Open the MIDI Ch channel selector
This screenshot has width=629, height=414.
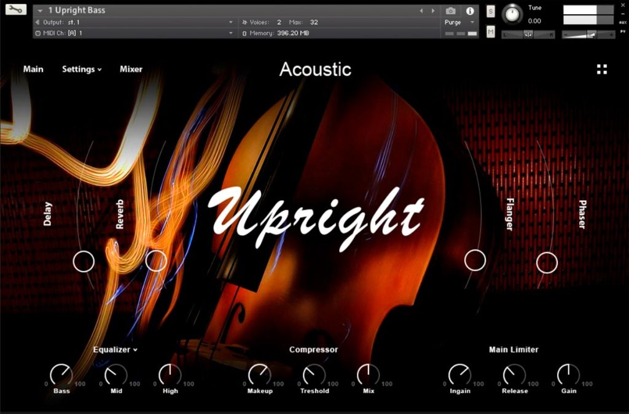click(134, 33)
